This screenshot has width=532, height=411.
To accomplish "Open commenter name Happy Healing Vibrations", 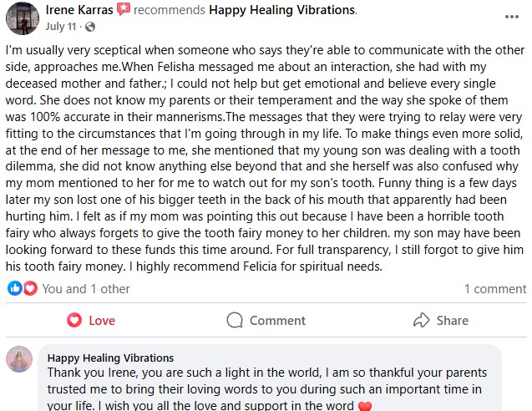I will pyautogui.click(x=110, y=358).
